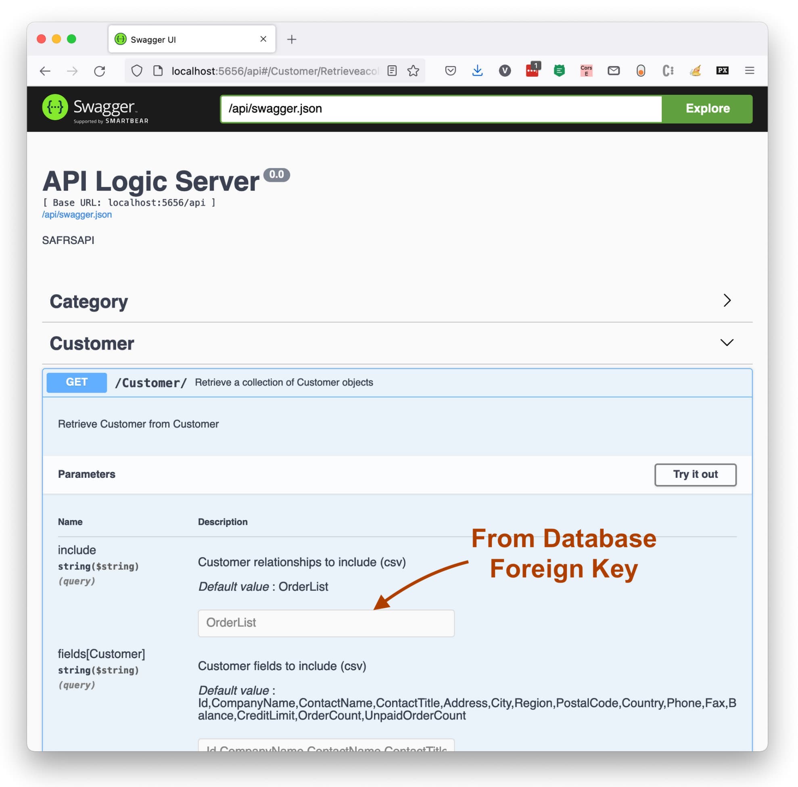Click the Try it out button
Screen dimensions: 798x787
(x=695, y=474)
